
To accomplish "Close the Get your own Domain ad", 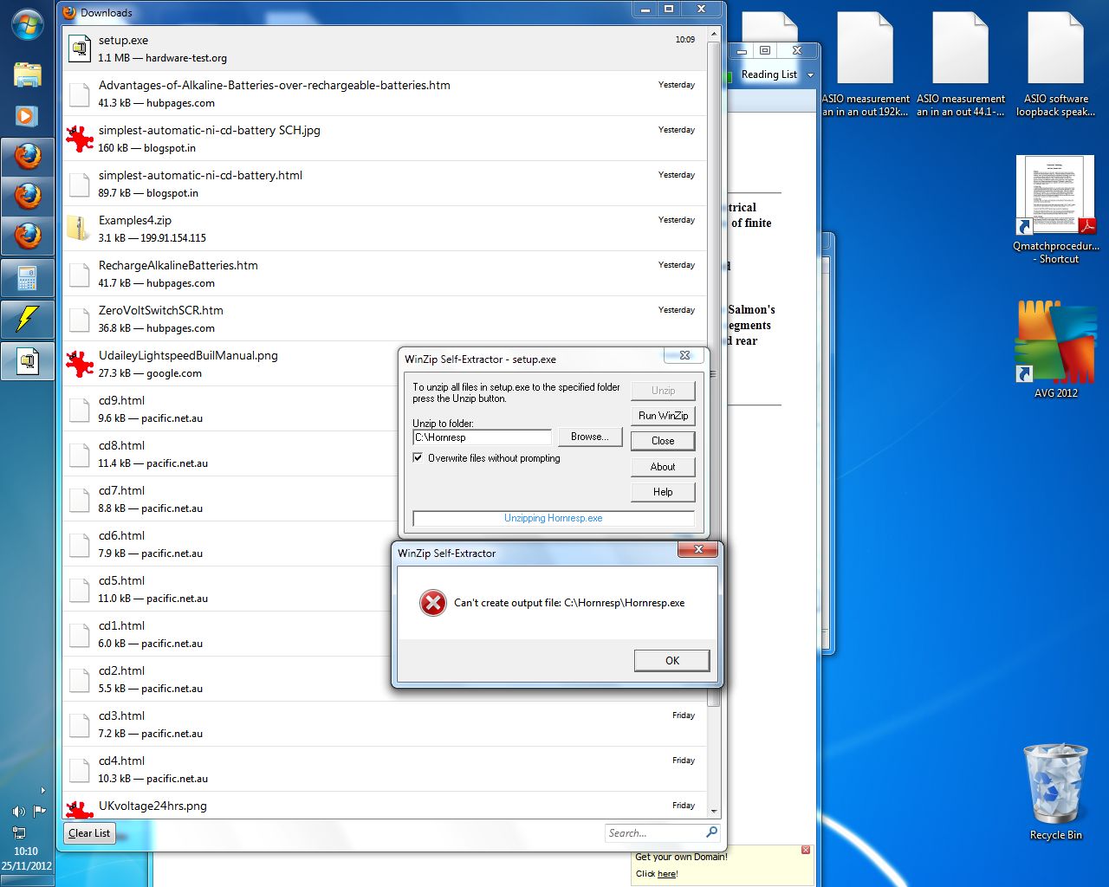I will click(x=806, y=851).
